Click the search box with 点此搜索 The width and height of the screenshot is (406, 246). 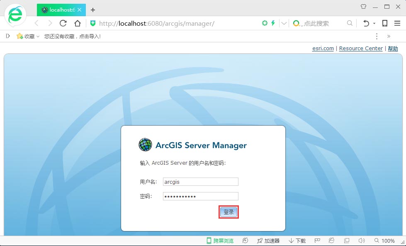click(x=316, y=24)
